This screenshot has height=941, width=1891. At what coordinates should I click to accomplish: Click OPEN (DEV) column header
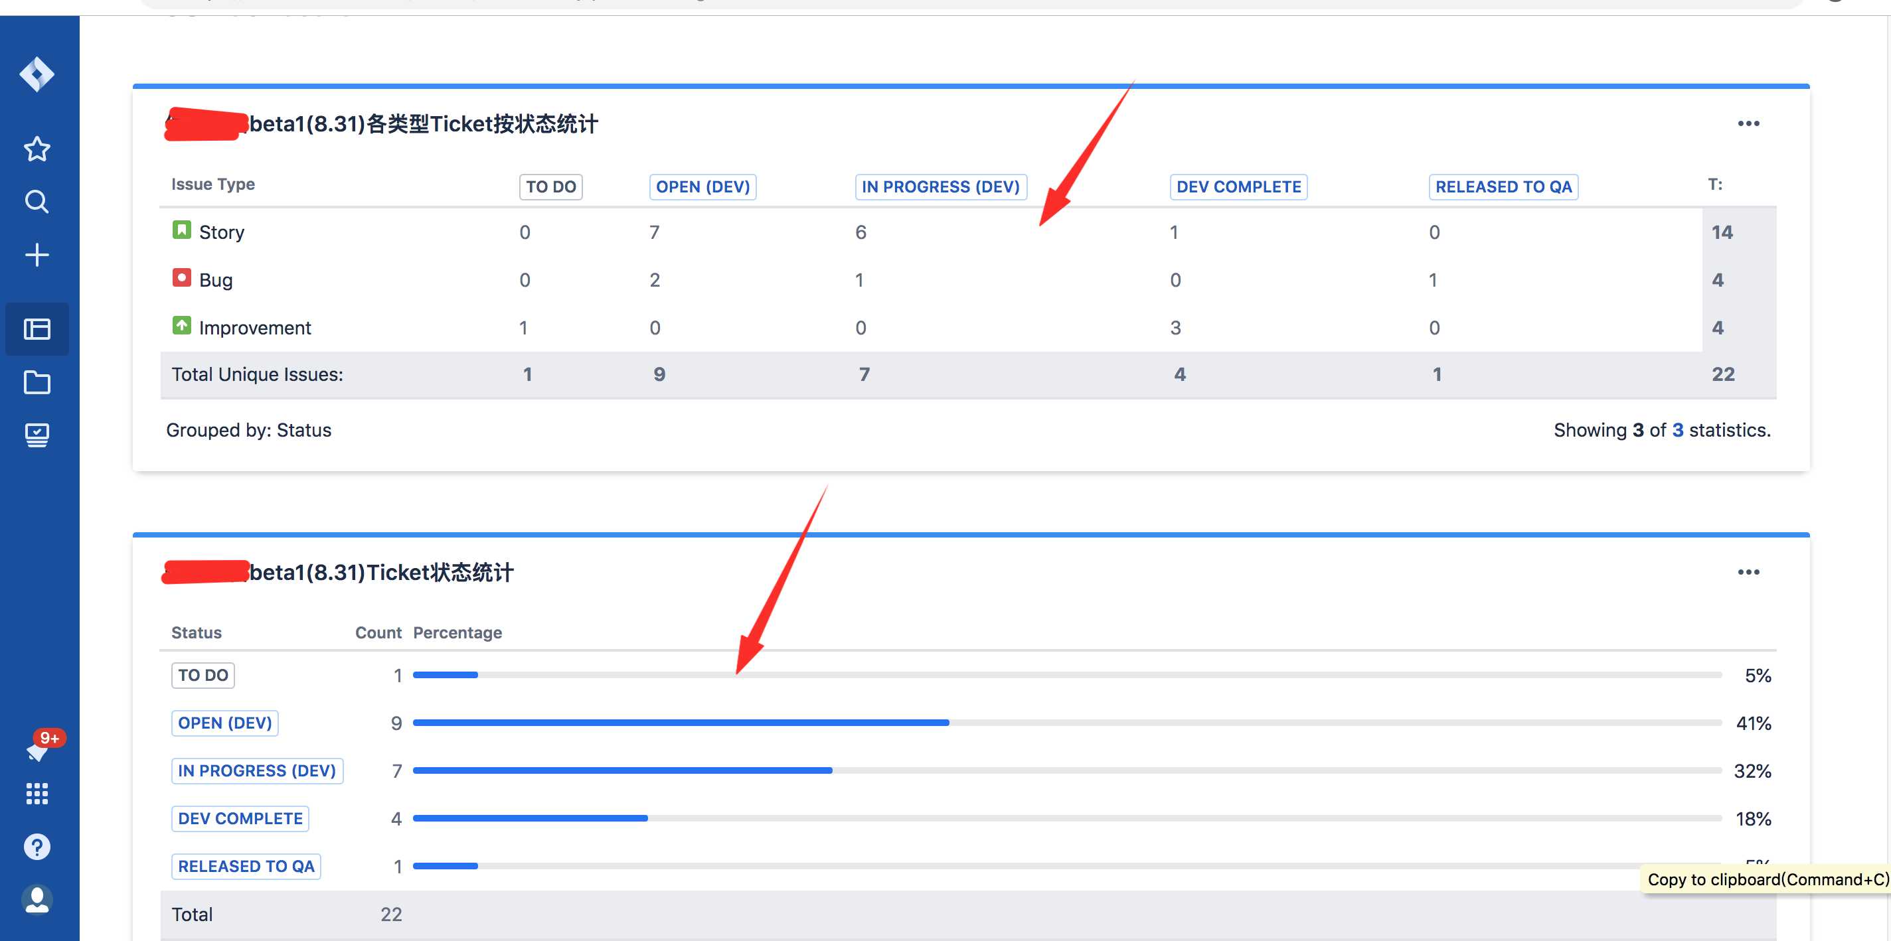702,187
